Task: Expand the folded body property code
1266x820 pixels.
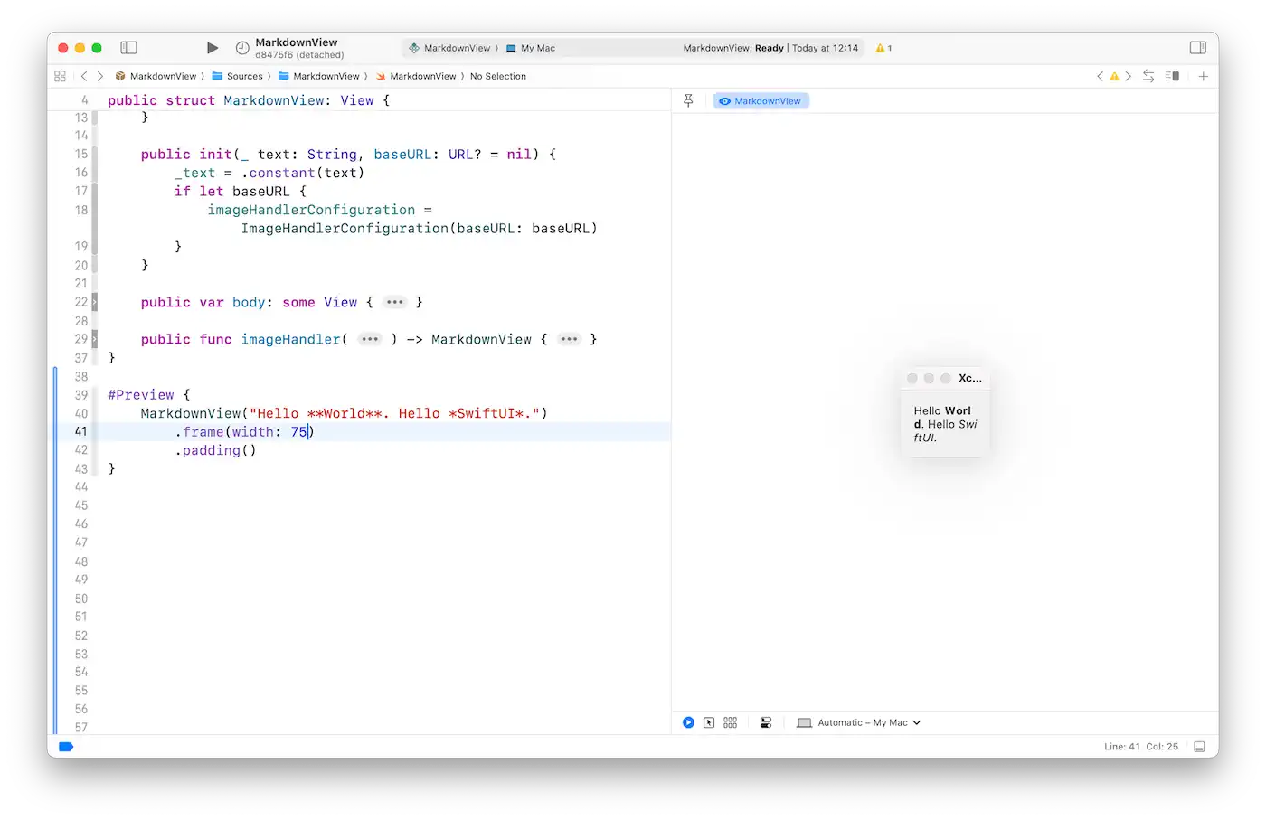Action: click(394, 302)
